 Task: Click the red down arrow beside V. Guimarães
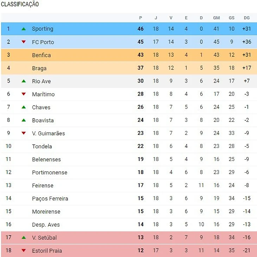click(24, 133)
